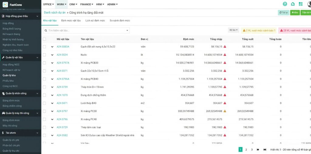Click warning icon in Thép tấm các loại row
311x154 pixels.
tap(225, 127)
